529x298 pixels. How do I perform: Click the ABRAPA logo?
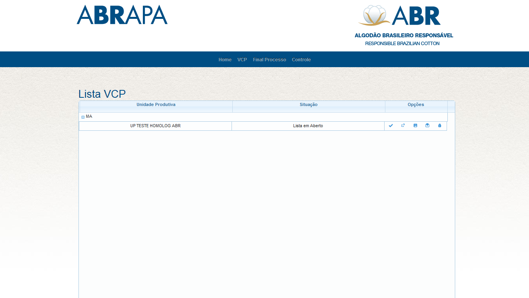tap(122, 15)
